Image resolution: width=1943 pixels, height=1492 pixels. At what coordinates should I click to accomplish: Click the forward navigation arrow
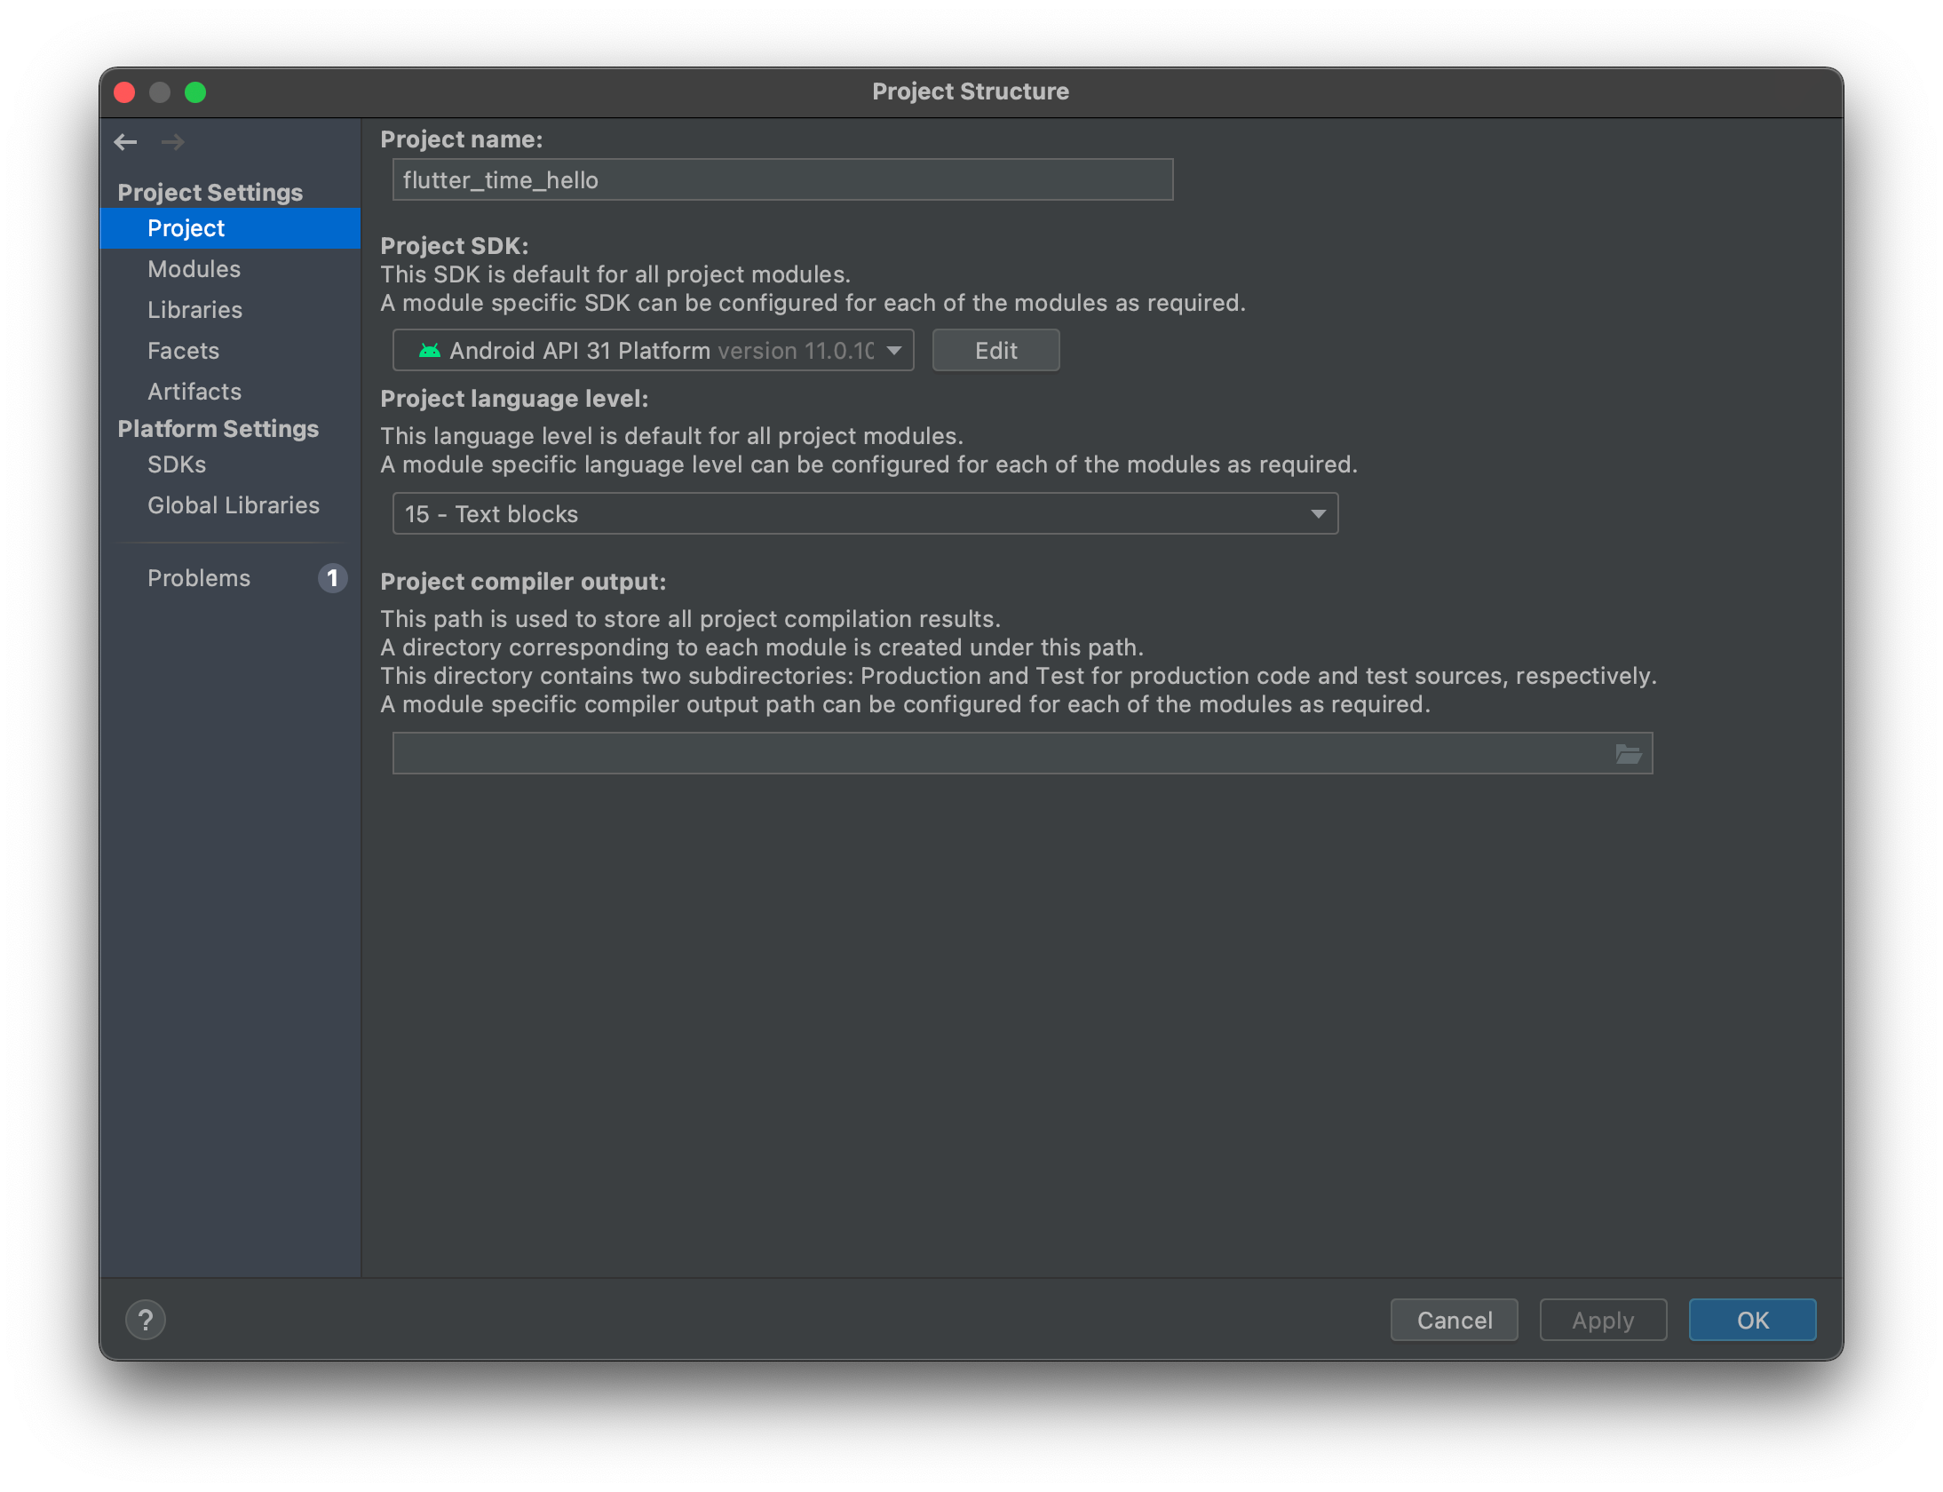pyautogui.click(x=172, y=142)
